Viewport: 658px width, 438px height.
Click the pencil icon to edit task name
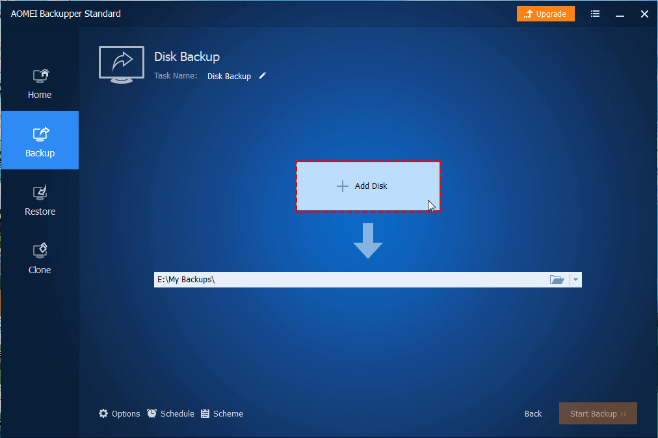point(263,76)
